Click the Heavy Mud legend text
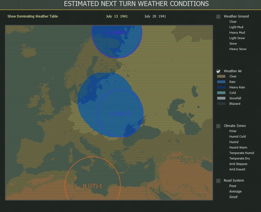The height and width of the screenshot is (212, 261). [x=237, y=33]
